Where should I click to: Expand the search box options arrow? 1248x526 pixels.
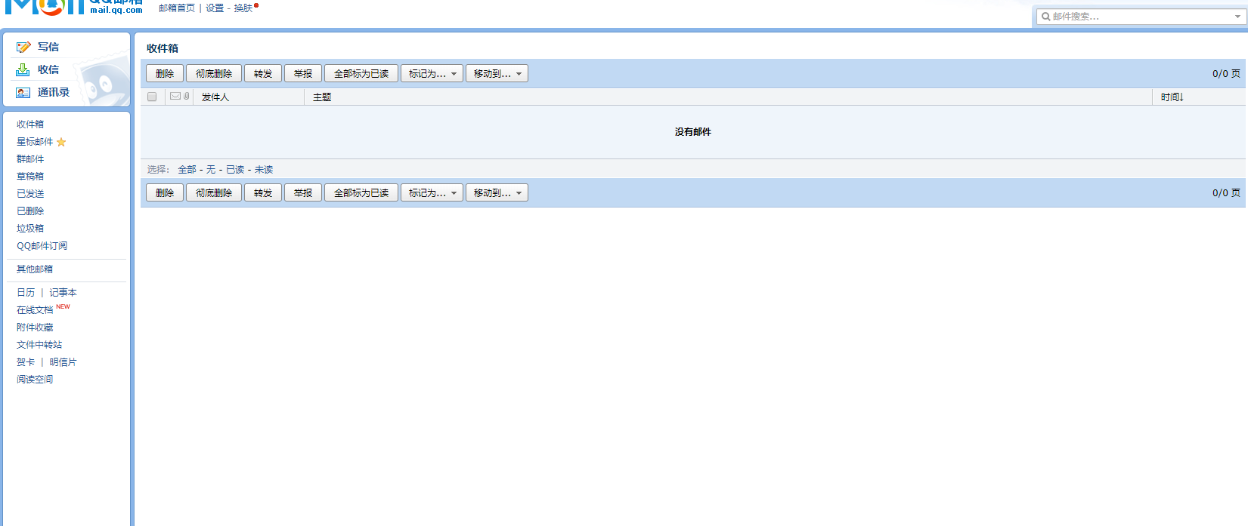click(1237, 17)
